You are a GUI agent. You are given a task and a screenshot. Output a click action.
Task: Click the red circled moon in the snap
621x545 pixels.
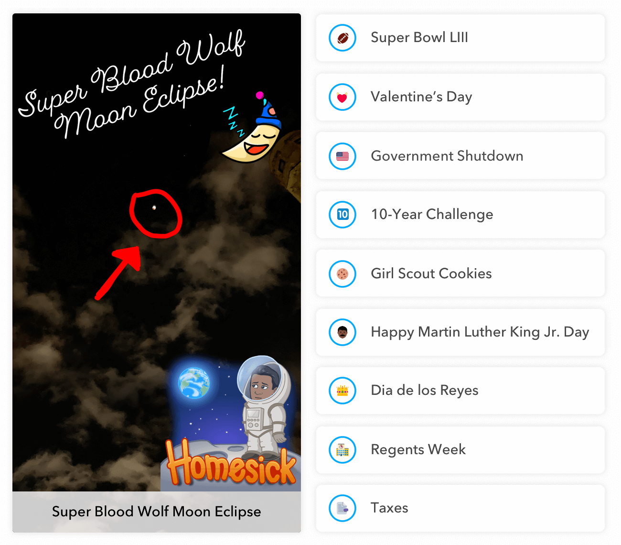pos(156,213)
